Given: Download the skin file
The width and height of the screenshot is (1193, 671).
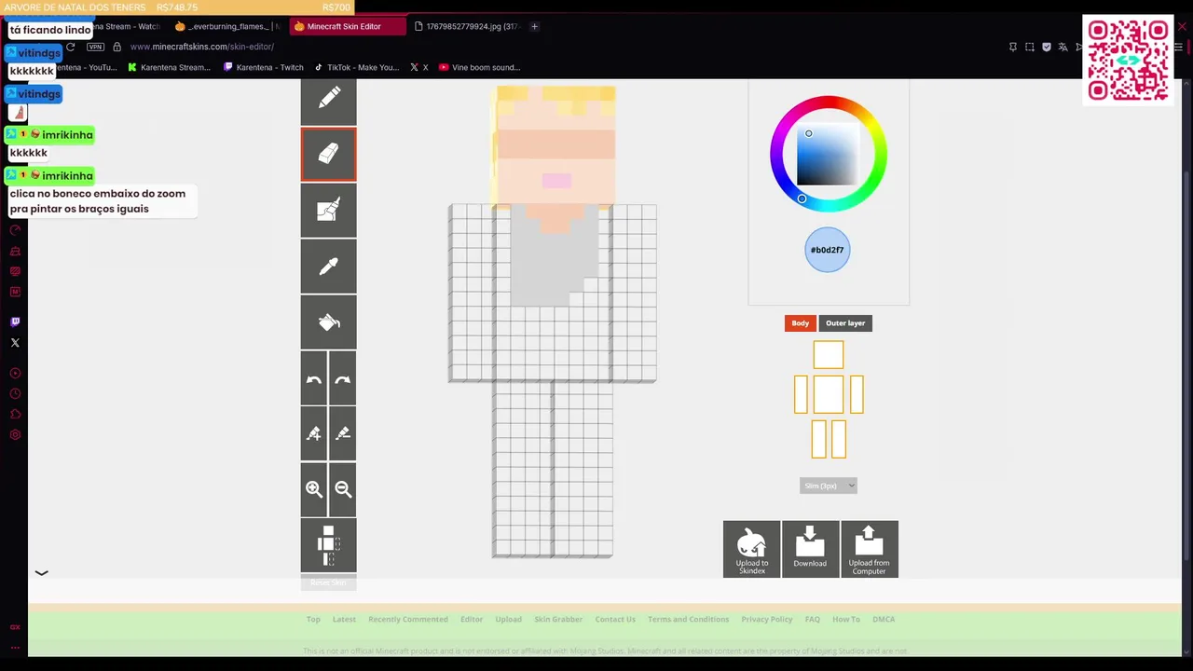Looking at the screenshot, I should (x=810, y=549).
